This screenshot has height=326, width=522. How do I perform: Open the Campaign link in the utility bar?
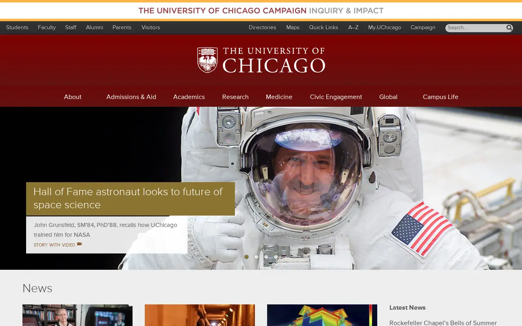pos(423,27)
